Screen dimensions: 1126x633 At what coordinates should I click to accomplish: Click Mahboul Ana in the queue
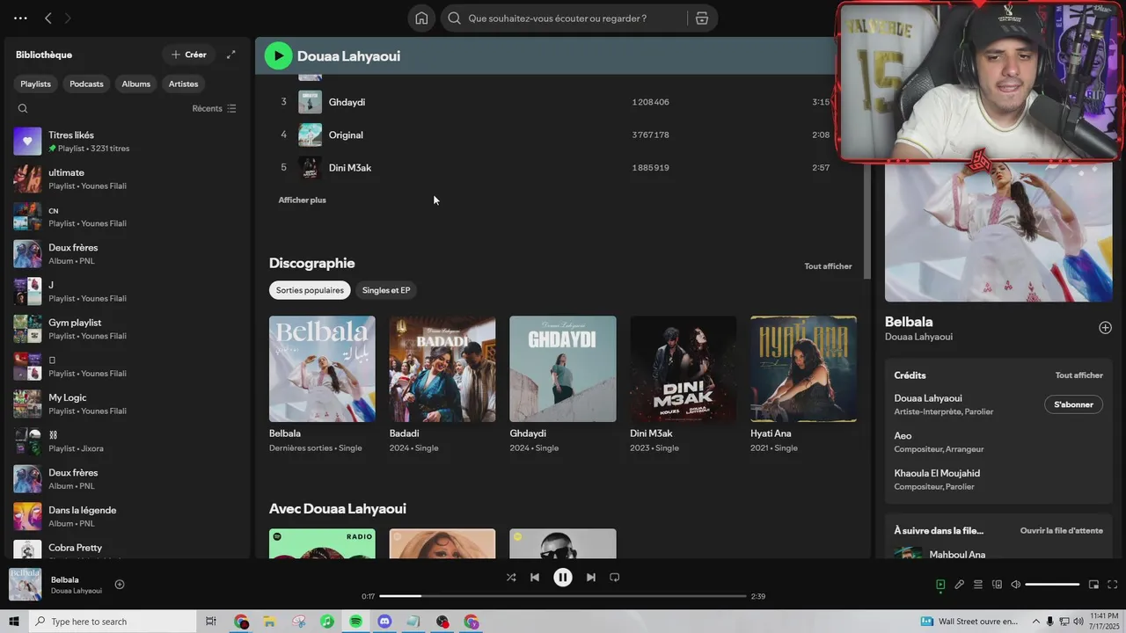(x=957, y=555)
